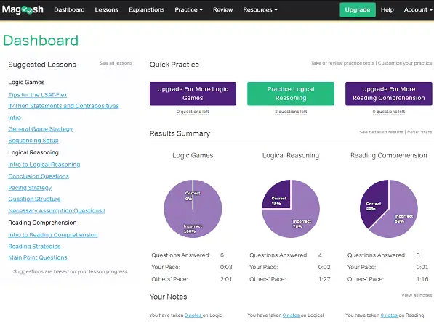434x322 pixels.
Task: Expand the Resources dropdown menu
Action: (260, 9)
